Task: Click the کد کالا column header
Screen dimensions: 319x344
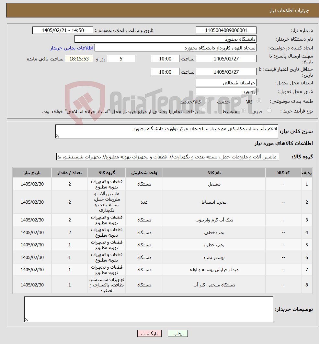Action: coord(283,173)
